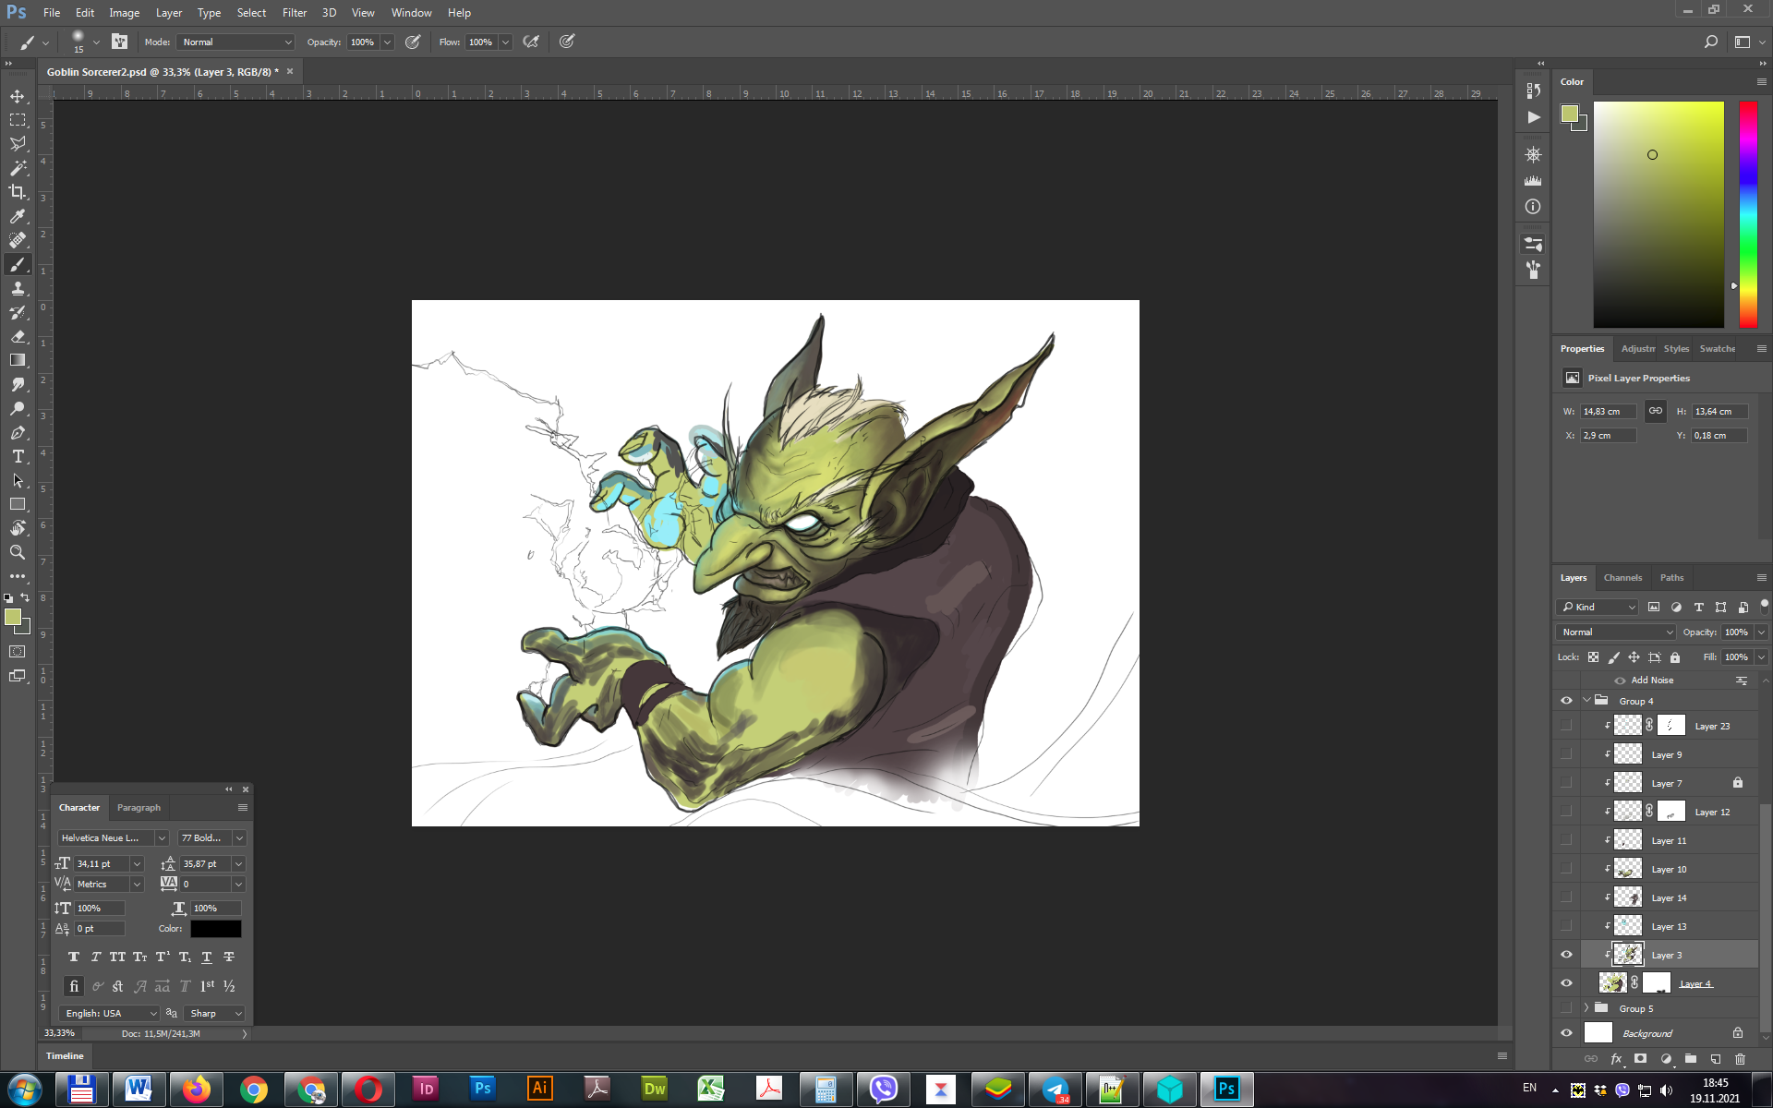The image size is (1773, 1108).
Task: Switch to the Channels tab
Action: coord(1622,578)
